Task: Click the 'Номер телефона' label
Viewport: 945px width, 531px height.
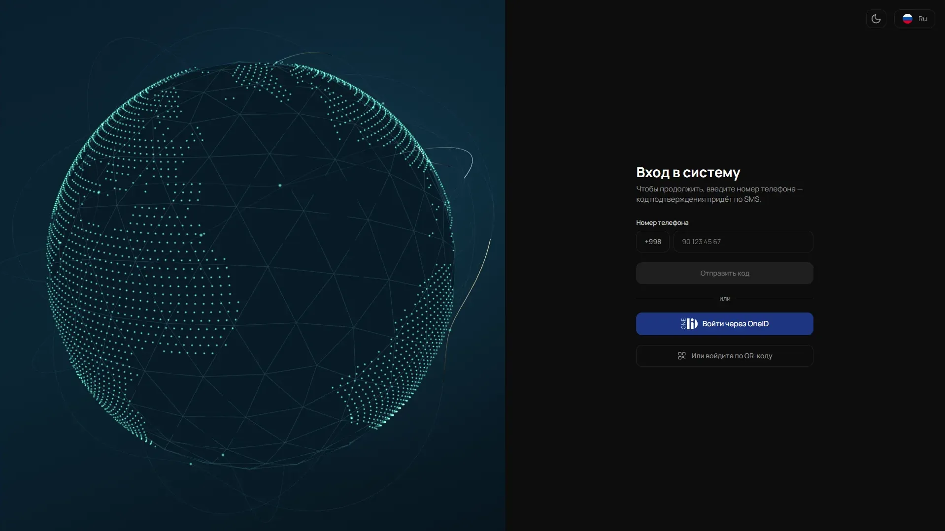Action: (x=662, y=222)
